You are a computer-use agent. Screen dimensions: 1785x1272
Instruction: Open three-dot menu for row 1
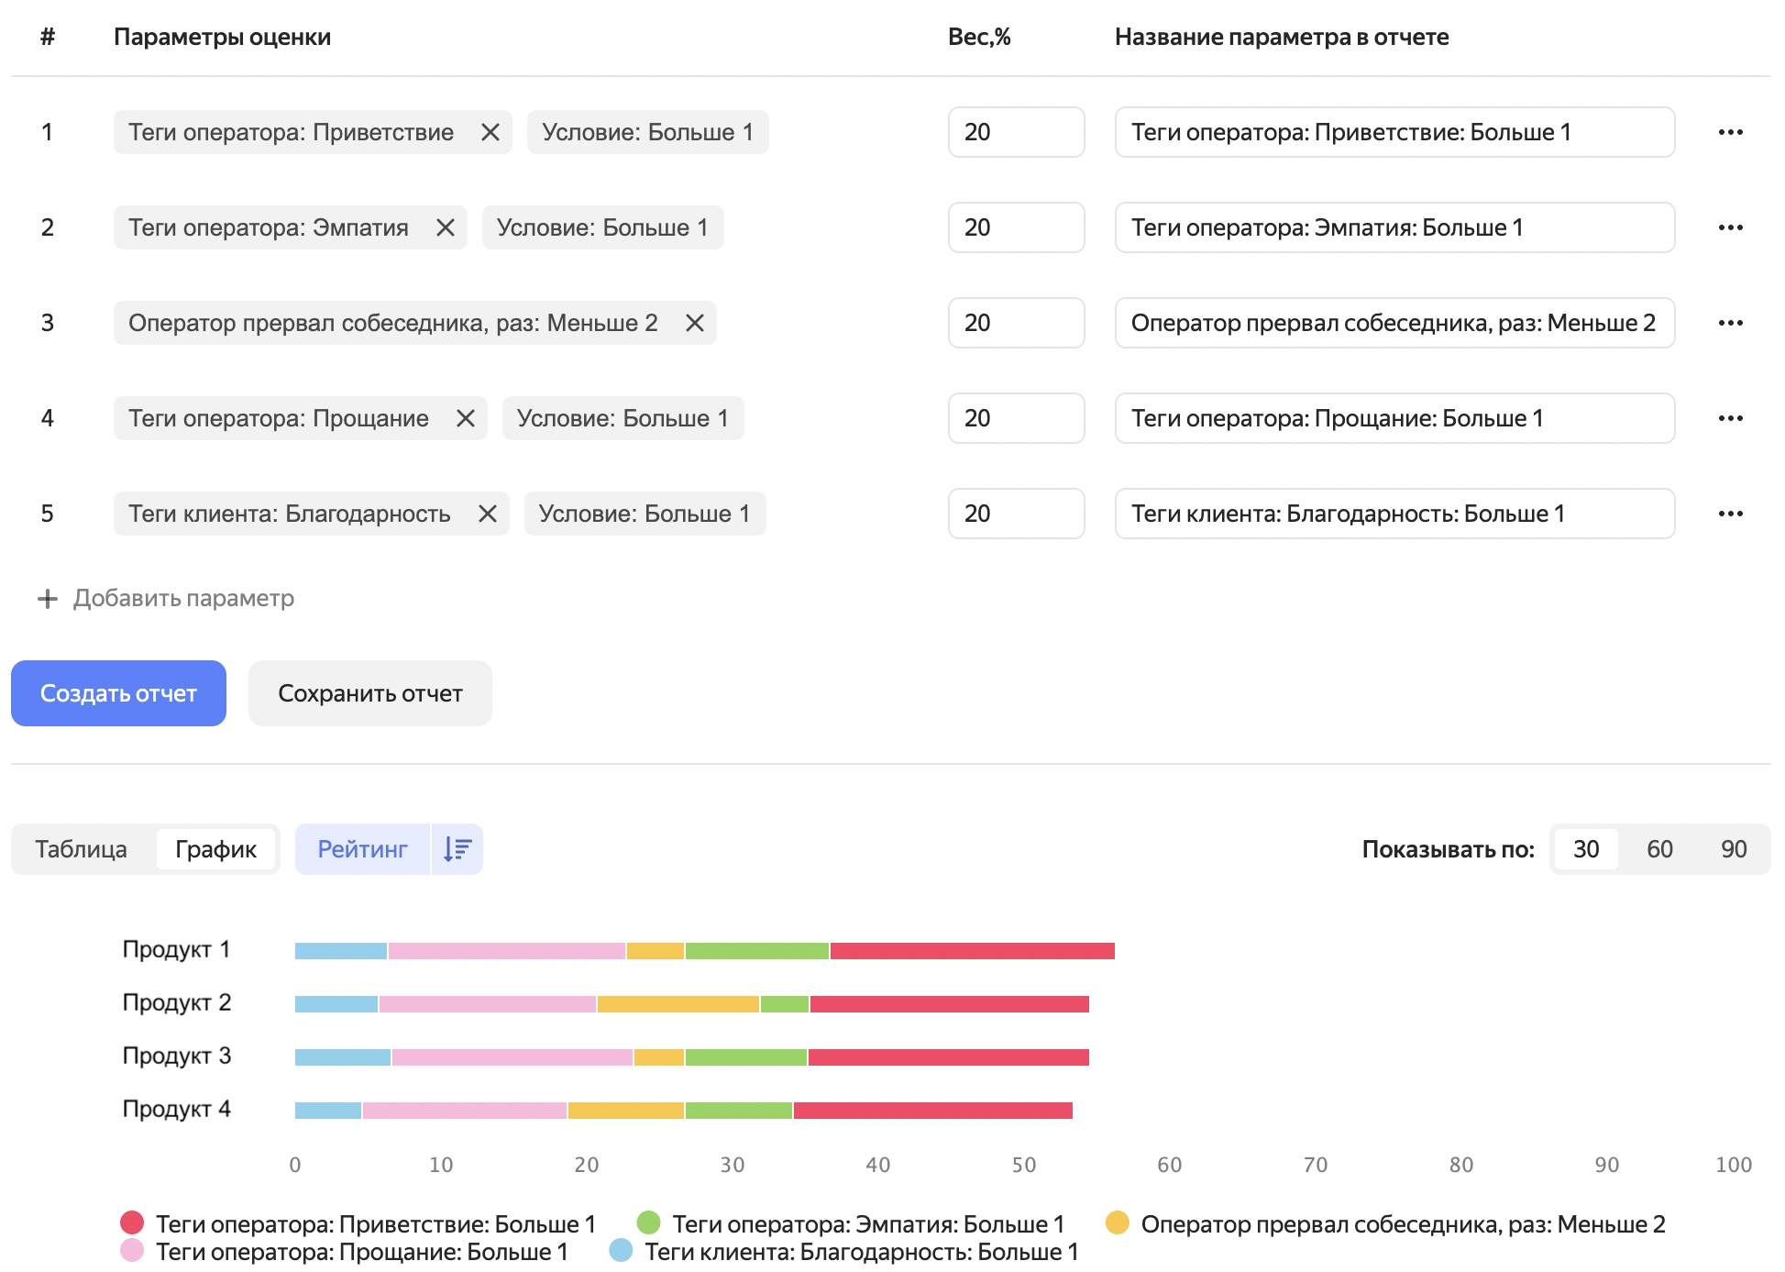pyautogui.click(x=1730, y=132)
